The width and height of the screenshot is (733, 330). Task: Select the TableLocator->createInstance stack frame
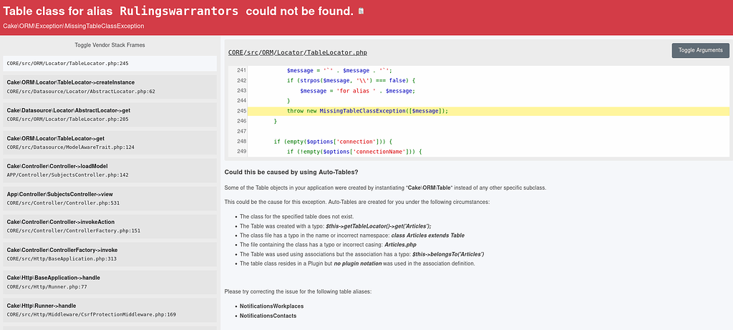pos(110,87)
